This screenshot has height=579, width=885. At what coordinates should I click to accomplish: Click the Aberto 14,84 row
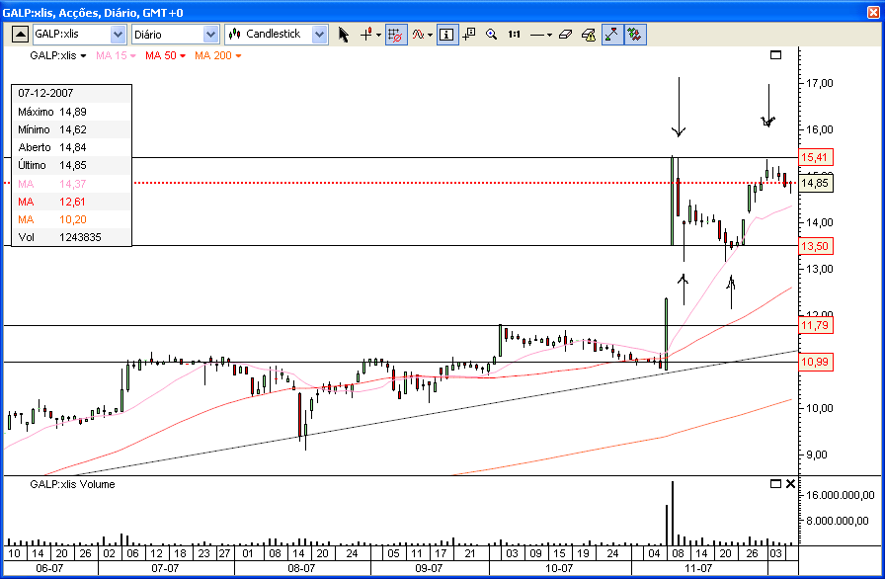pyautogui.click(x=72, y=147)
